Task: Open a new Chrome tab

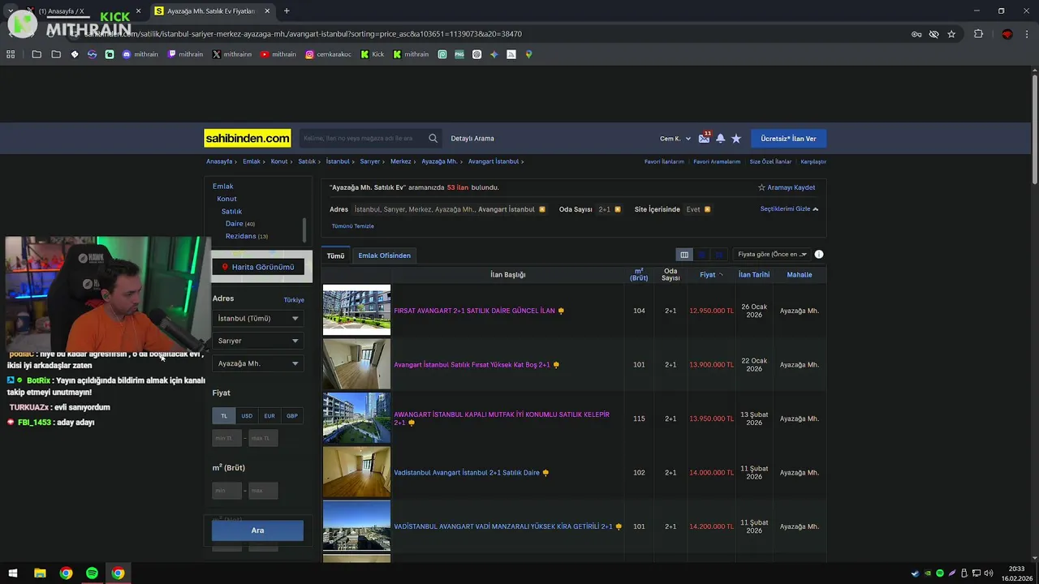Action: pyautogui.click(x=287, y=11)
